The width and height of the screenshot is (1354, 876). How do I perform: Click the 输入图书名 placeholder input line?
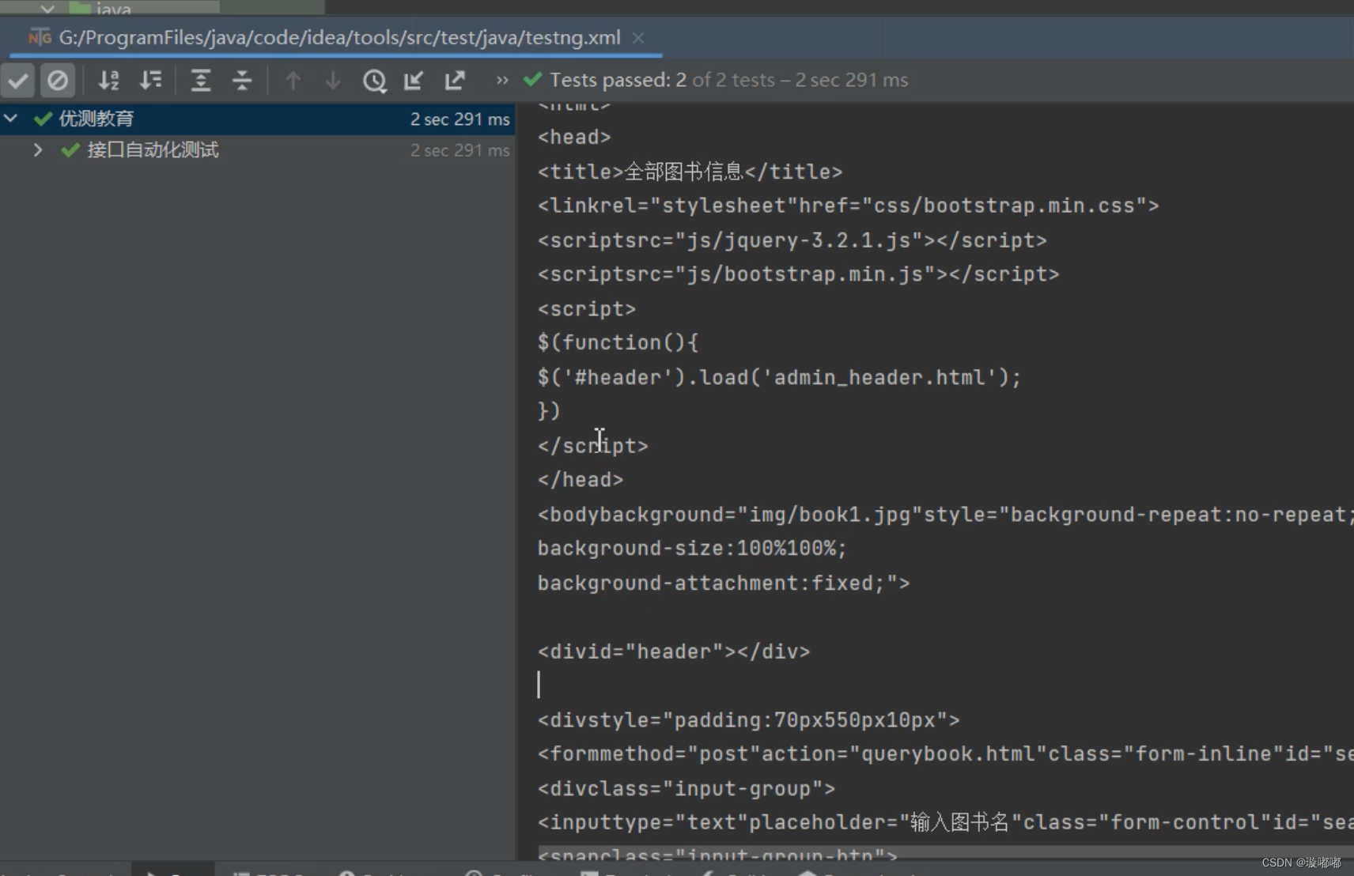point(945,823)
